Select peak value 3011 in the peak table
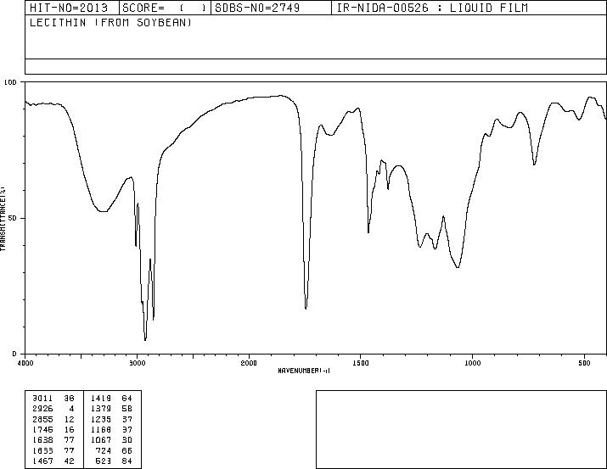 pyautogui.click(x=42, y=398)
